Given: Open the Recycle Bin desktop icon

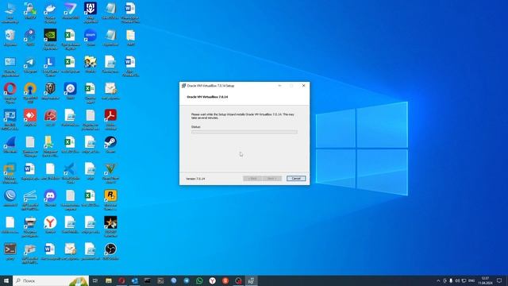Looking at the screenshot, I should (x=10, y=37).
